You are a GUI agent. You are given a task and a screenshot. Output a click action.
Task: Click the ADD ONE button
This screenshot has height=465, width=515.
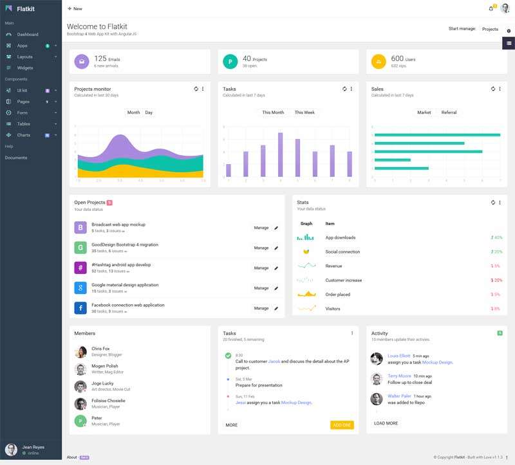pos(342,425)
